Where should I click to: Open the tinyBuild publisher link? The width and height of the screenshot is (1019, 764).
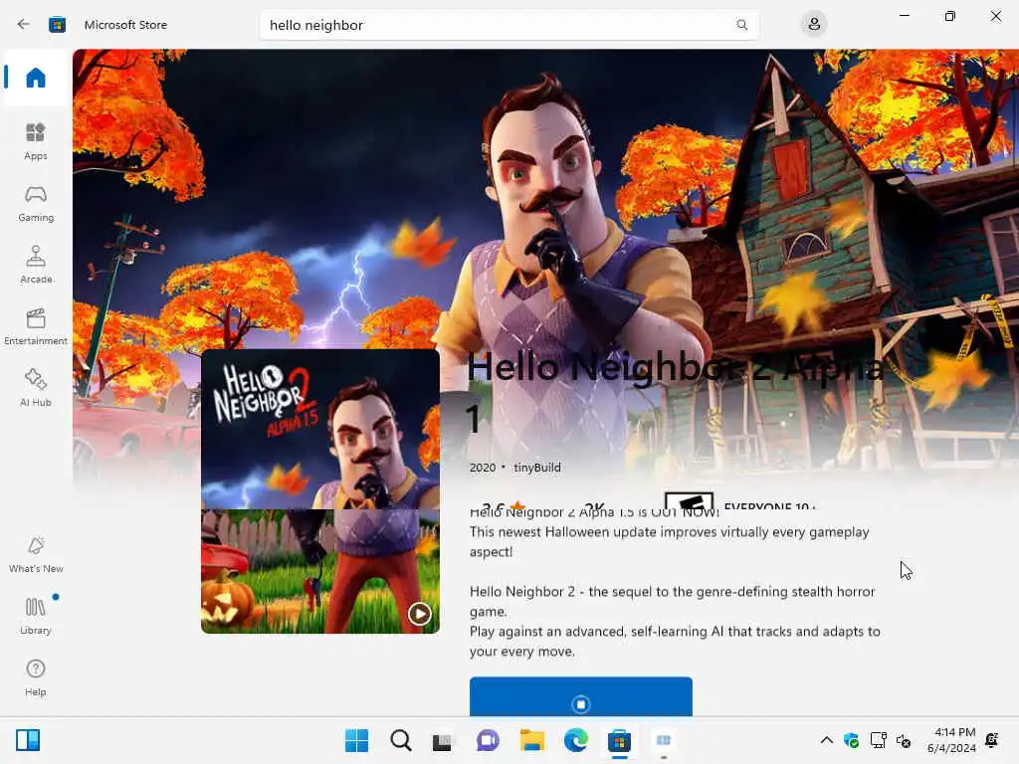(x=536, y=468)
